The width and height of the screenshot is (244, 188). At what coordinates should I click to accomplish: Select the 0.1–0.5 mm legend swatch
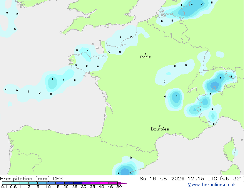coord(7,183)
